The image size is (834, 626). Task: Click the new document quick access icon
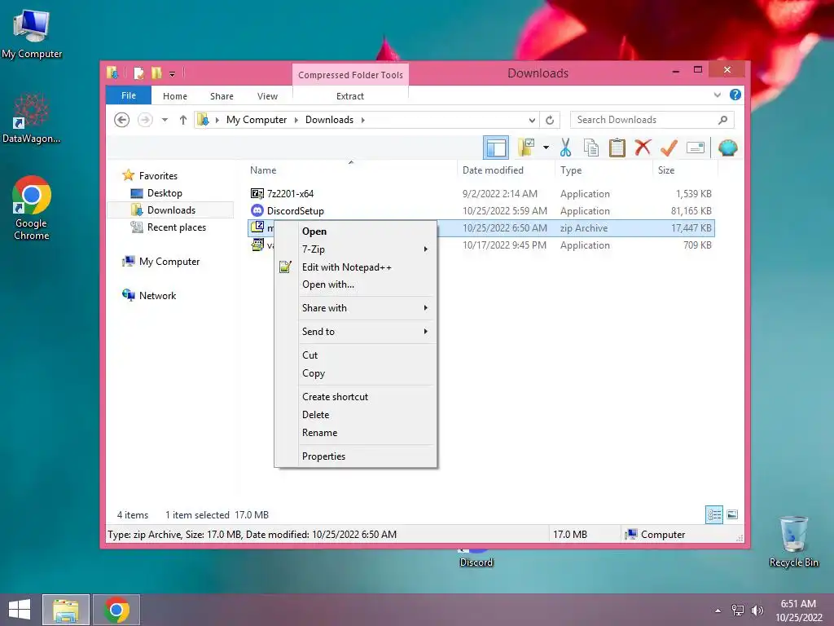pos(138,73)
